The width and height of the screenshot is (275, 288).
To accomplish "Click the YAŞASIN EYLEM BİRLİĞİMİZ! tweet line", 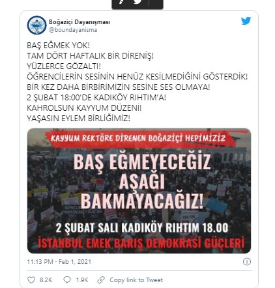I will 78,119.
